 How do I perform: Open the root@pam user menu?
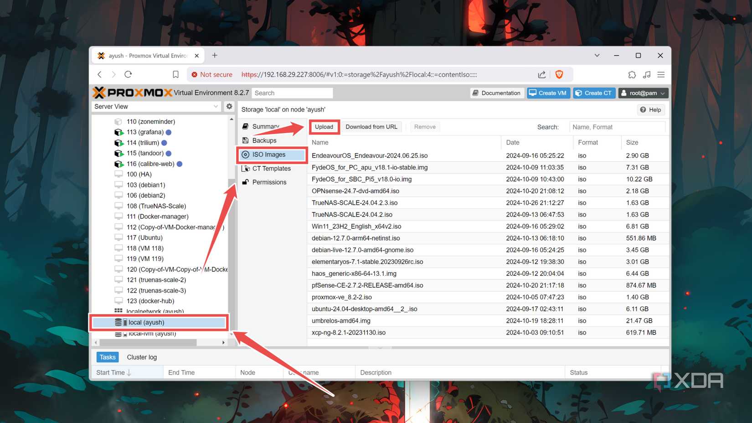point(643,93)
